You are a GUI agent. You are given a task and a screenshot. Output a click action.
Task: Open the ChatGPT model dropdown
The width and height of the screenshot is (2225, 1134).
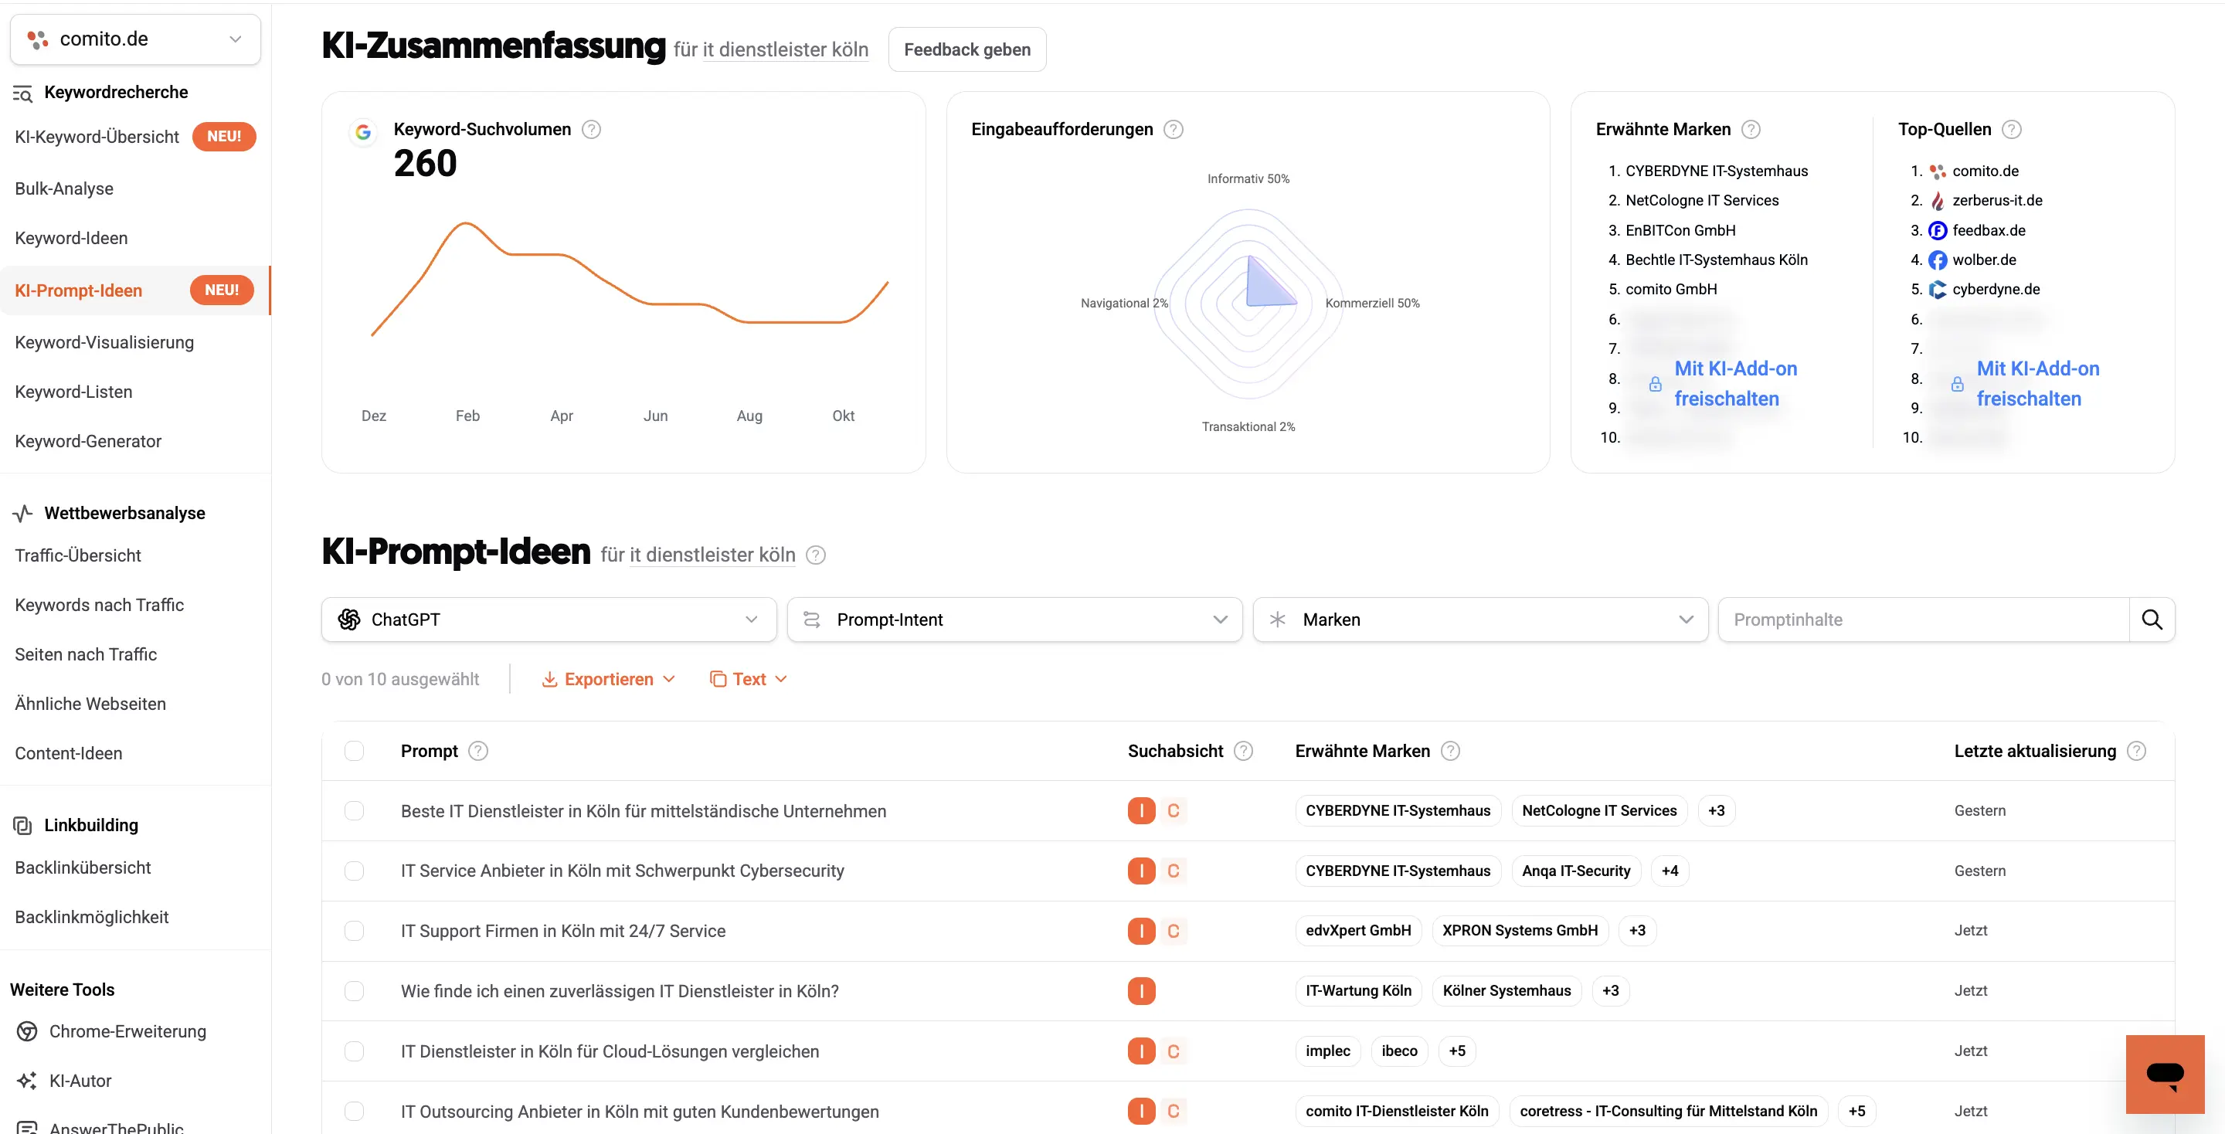pos(549,620)
